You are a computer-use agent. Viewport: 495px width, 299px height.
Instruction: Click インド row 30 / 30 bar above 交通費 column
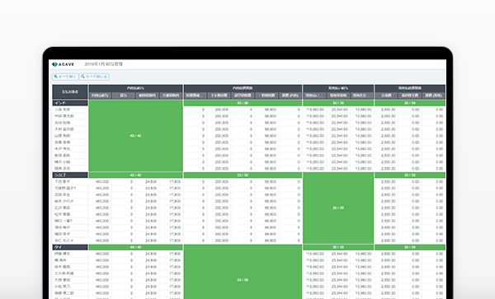click(410, 103)
